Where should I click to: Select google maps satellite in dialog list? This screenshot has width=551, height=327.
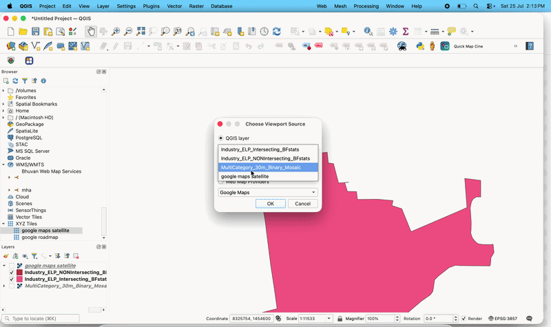point(268,177)
